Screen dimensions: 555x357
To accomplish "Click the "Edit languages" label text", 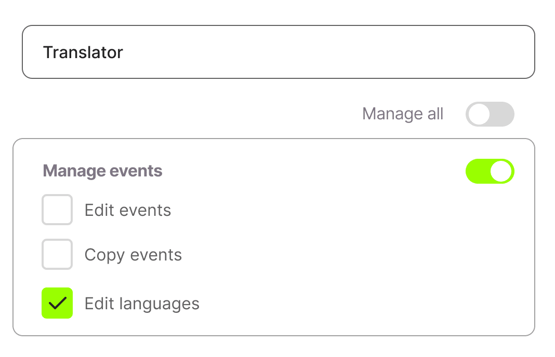I will pyautogui.click(x=142, y=304).
